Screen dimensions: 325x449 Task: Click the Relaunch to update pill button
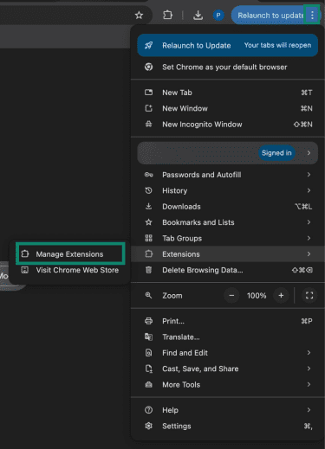(x=270, y=16)
